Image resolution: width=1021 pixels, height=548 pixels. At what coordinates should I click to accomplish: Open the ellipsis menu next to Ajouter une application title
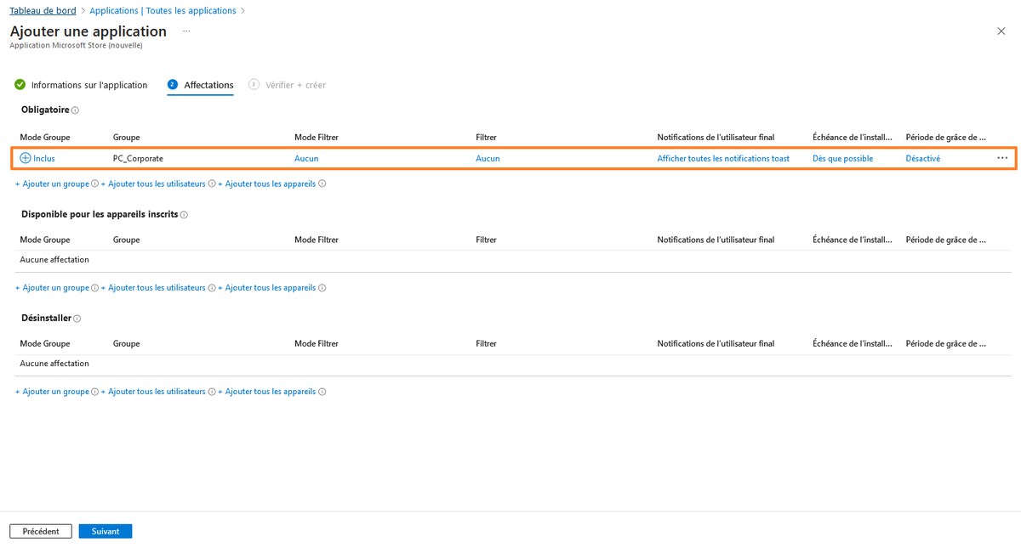pos(186,31)
